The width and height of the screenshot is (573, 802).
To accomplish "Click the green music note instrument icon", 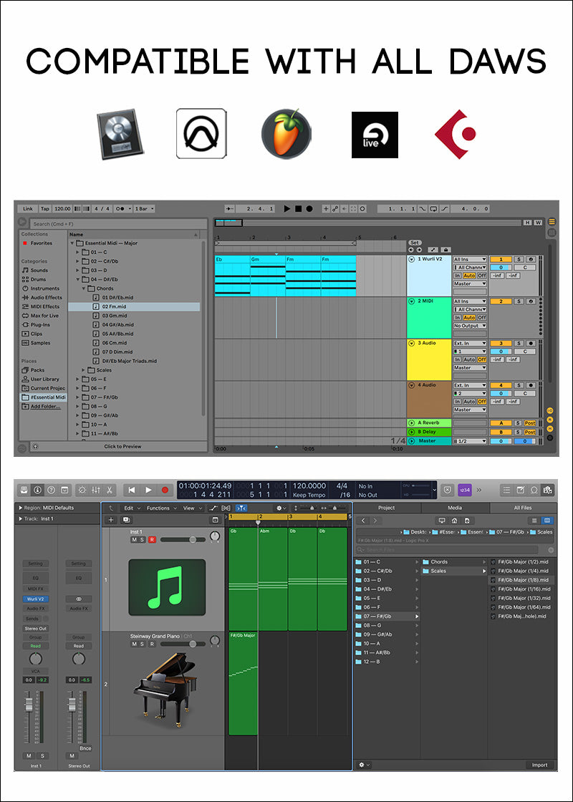I will (166, 587).
